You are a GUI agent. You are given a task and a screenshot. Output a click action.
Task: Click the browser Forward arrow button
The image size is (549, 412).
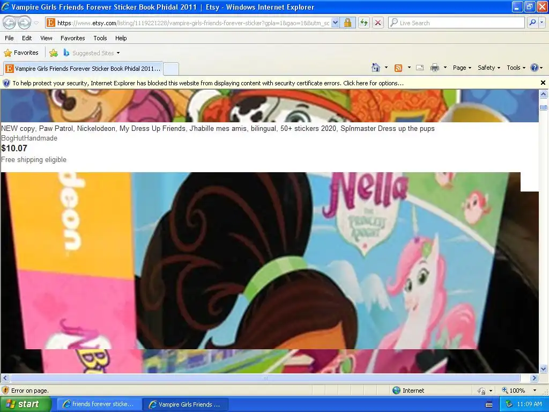coord(24,23)
